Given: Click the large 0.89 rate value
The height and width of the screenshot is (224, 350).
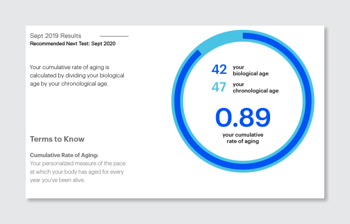Looking at the screenshot, I should [x=243, y=117].
